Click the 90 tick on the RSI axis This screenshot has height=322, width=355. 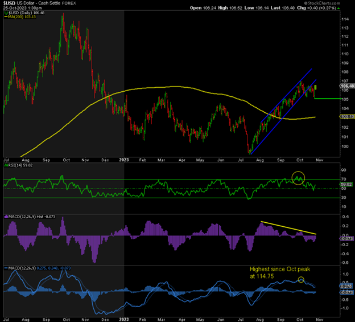[x=344, y=170]
